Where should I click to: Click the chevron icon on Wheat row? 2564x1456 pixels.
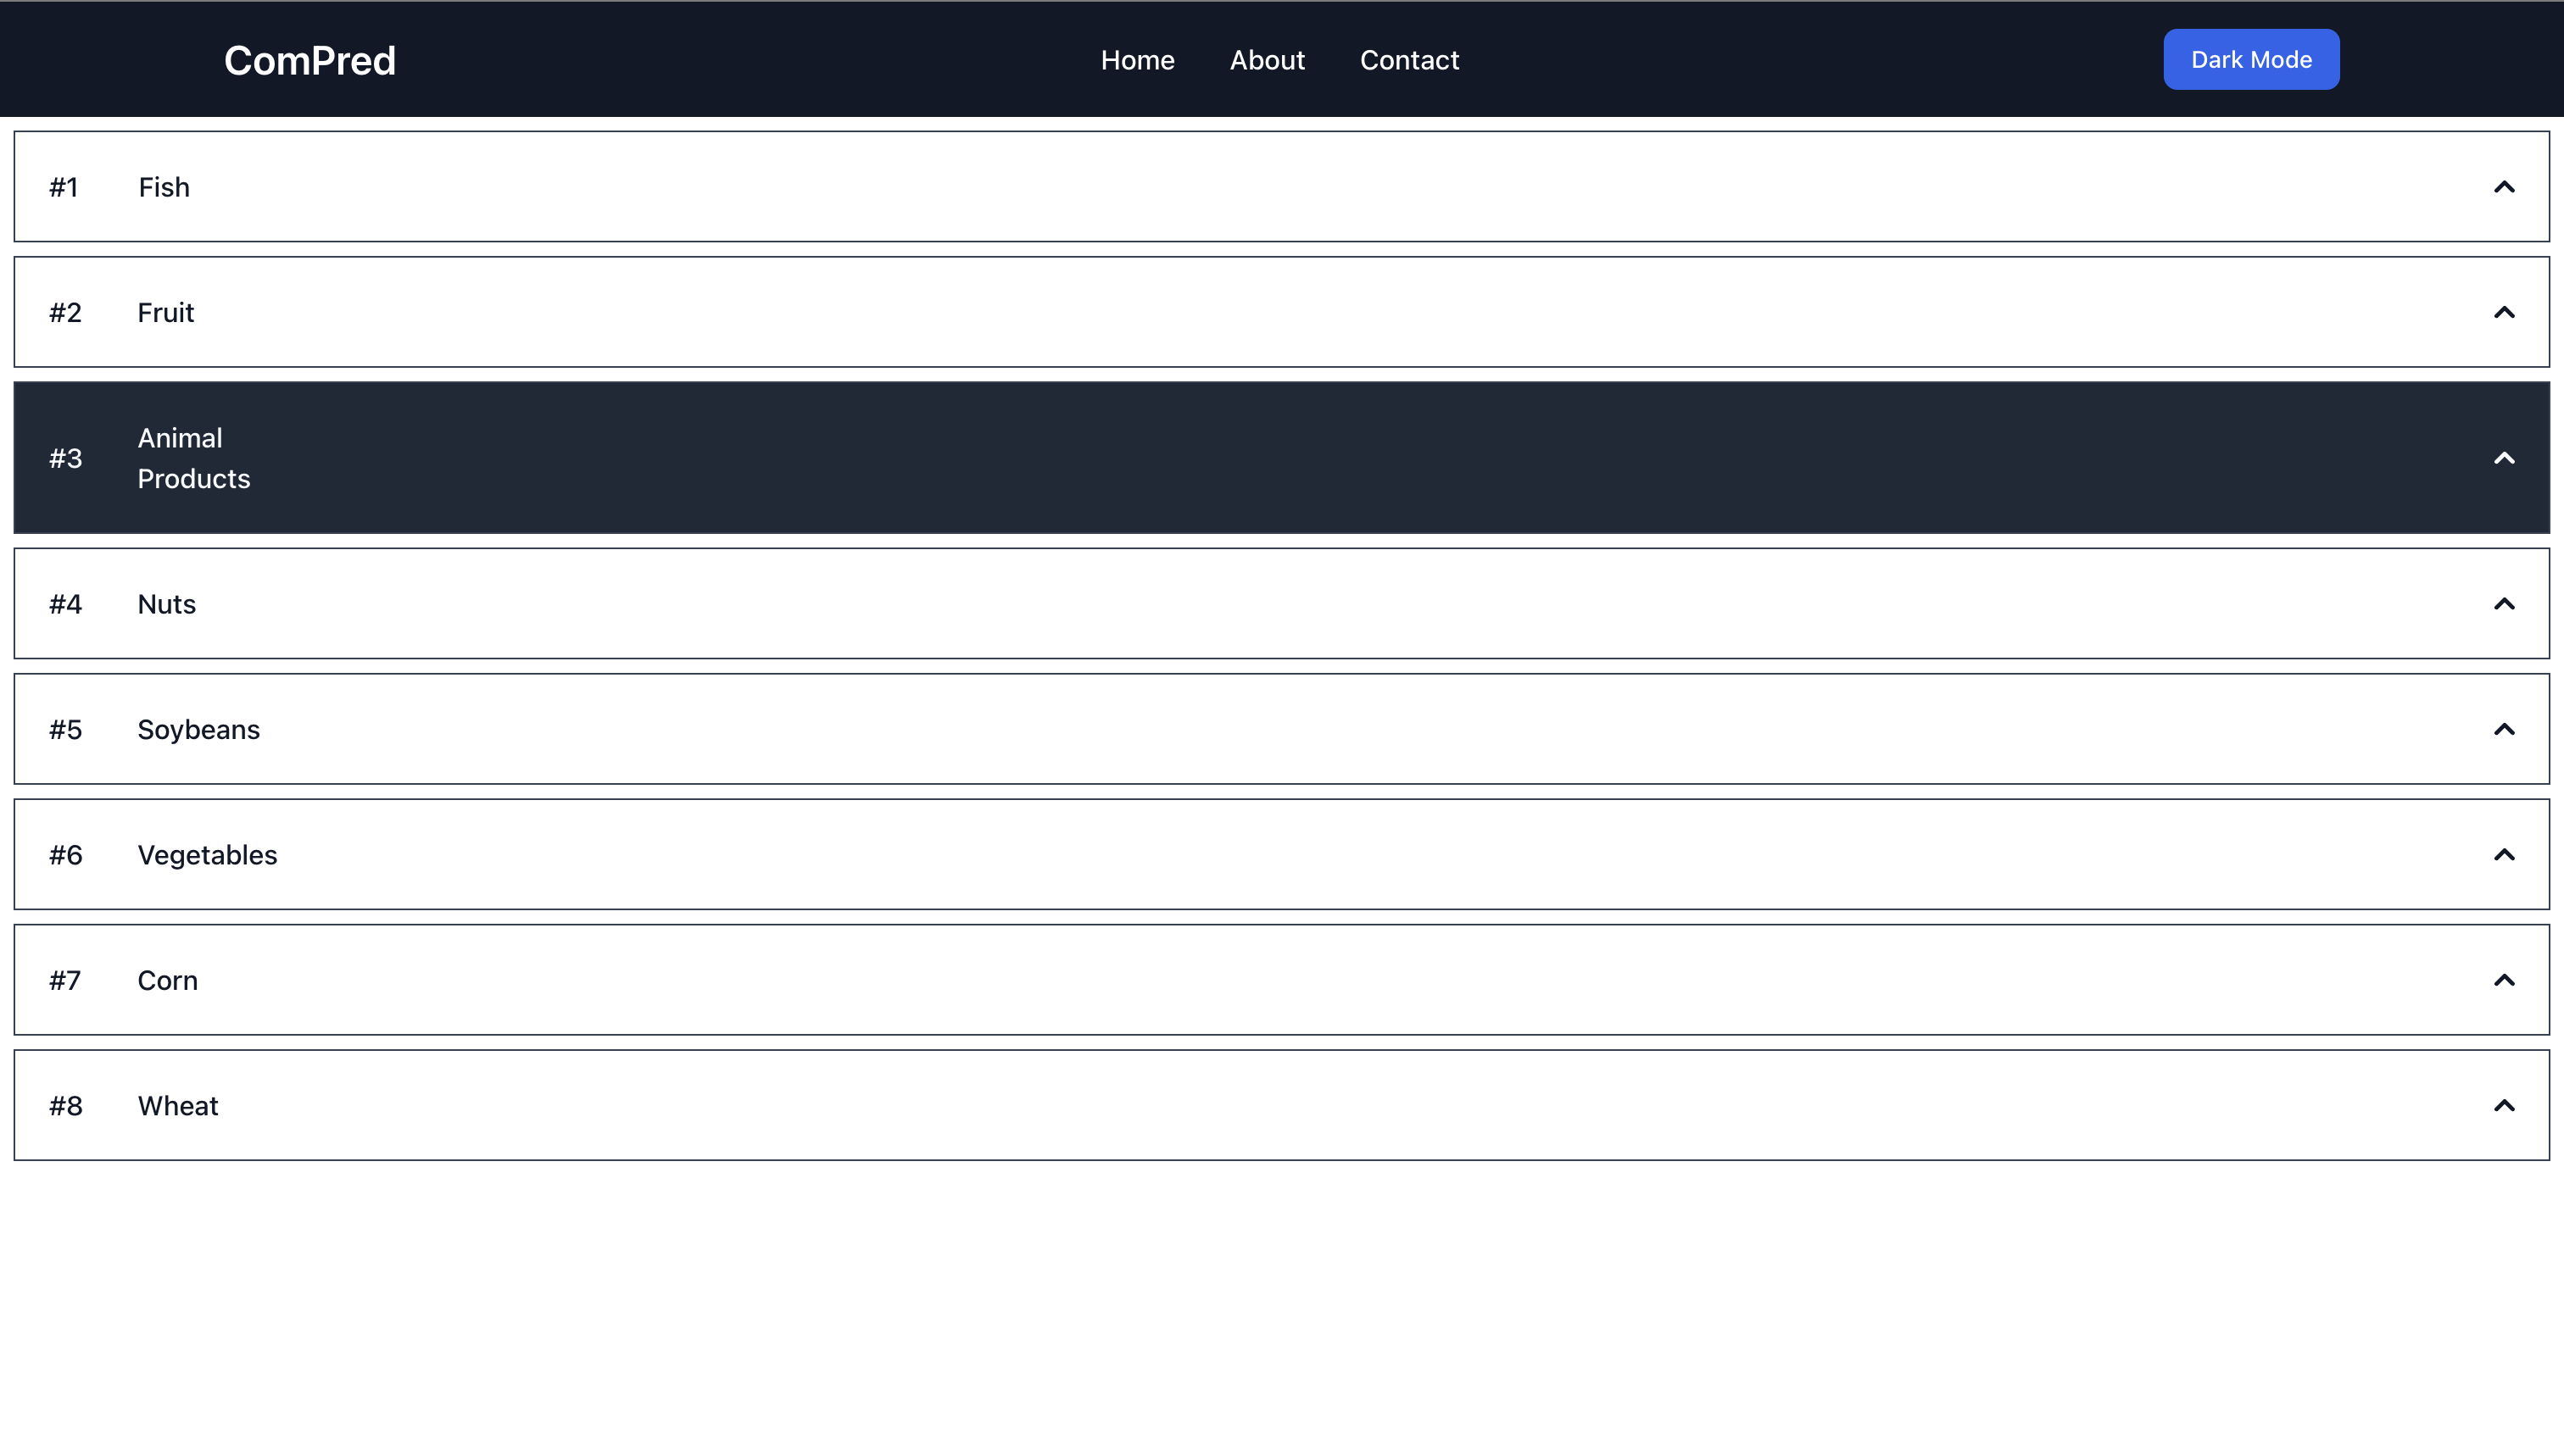[x=2503, y=1105]
